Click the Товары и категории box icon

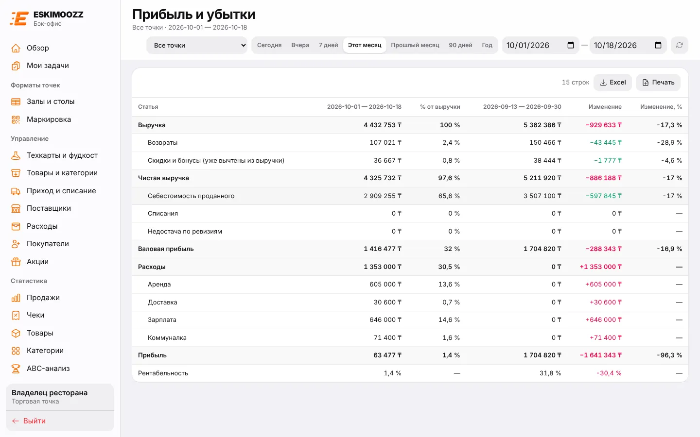pos(16,173)
